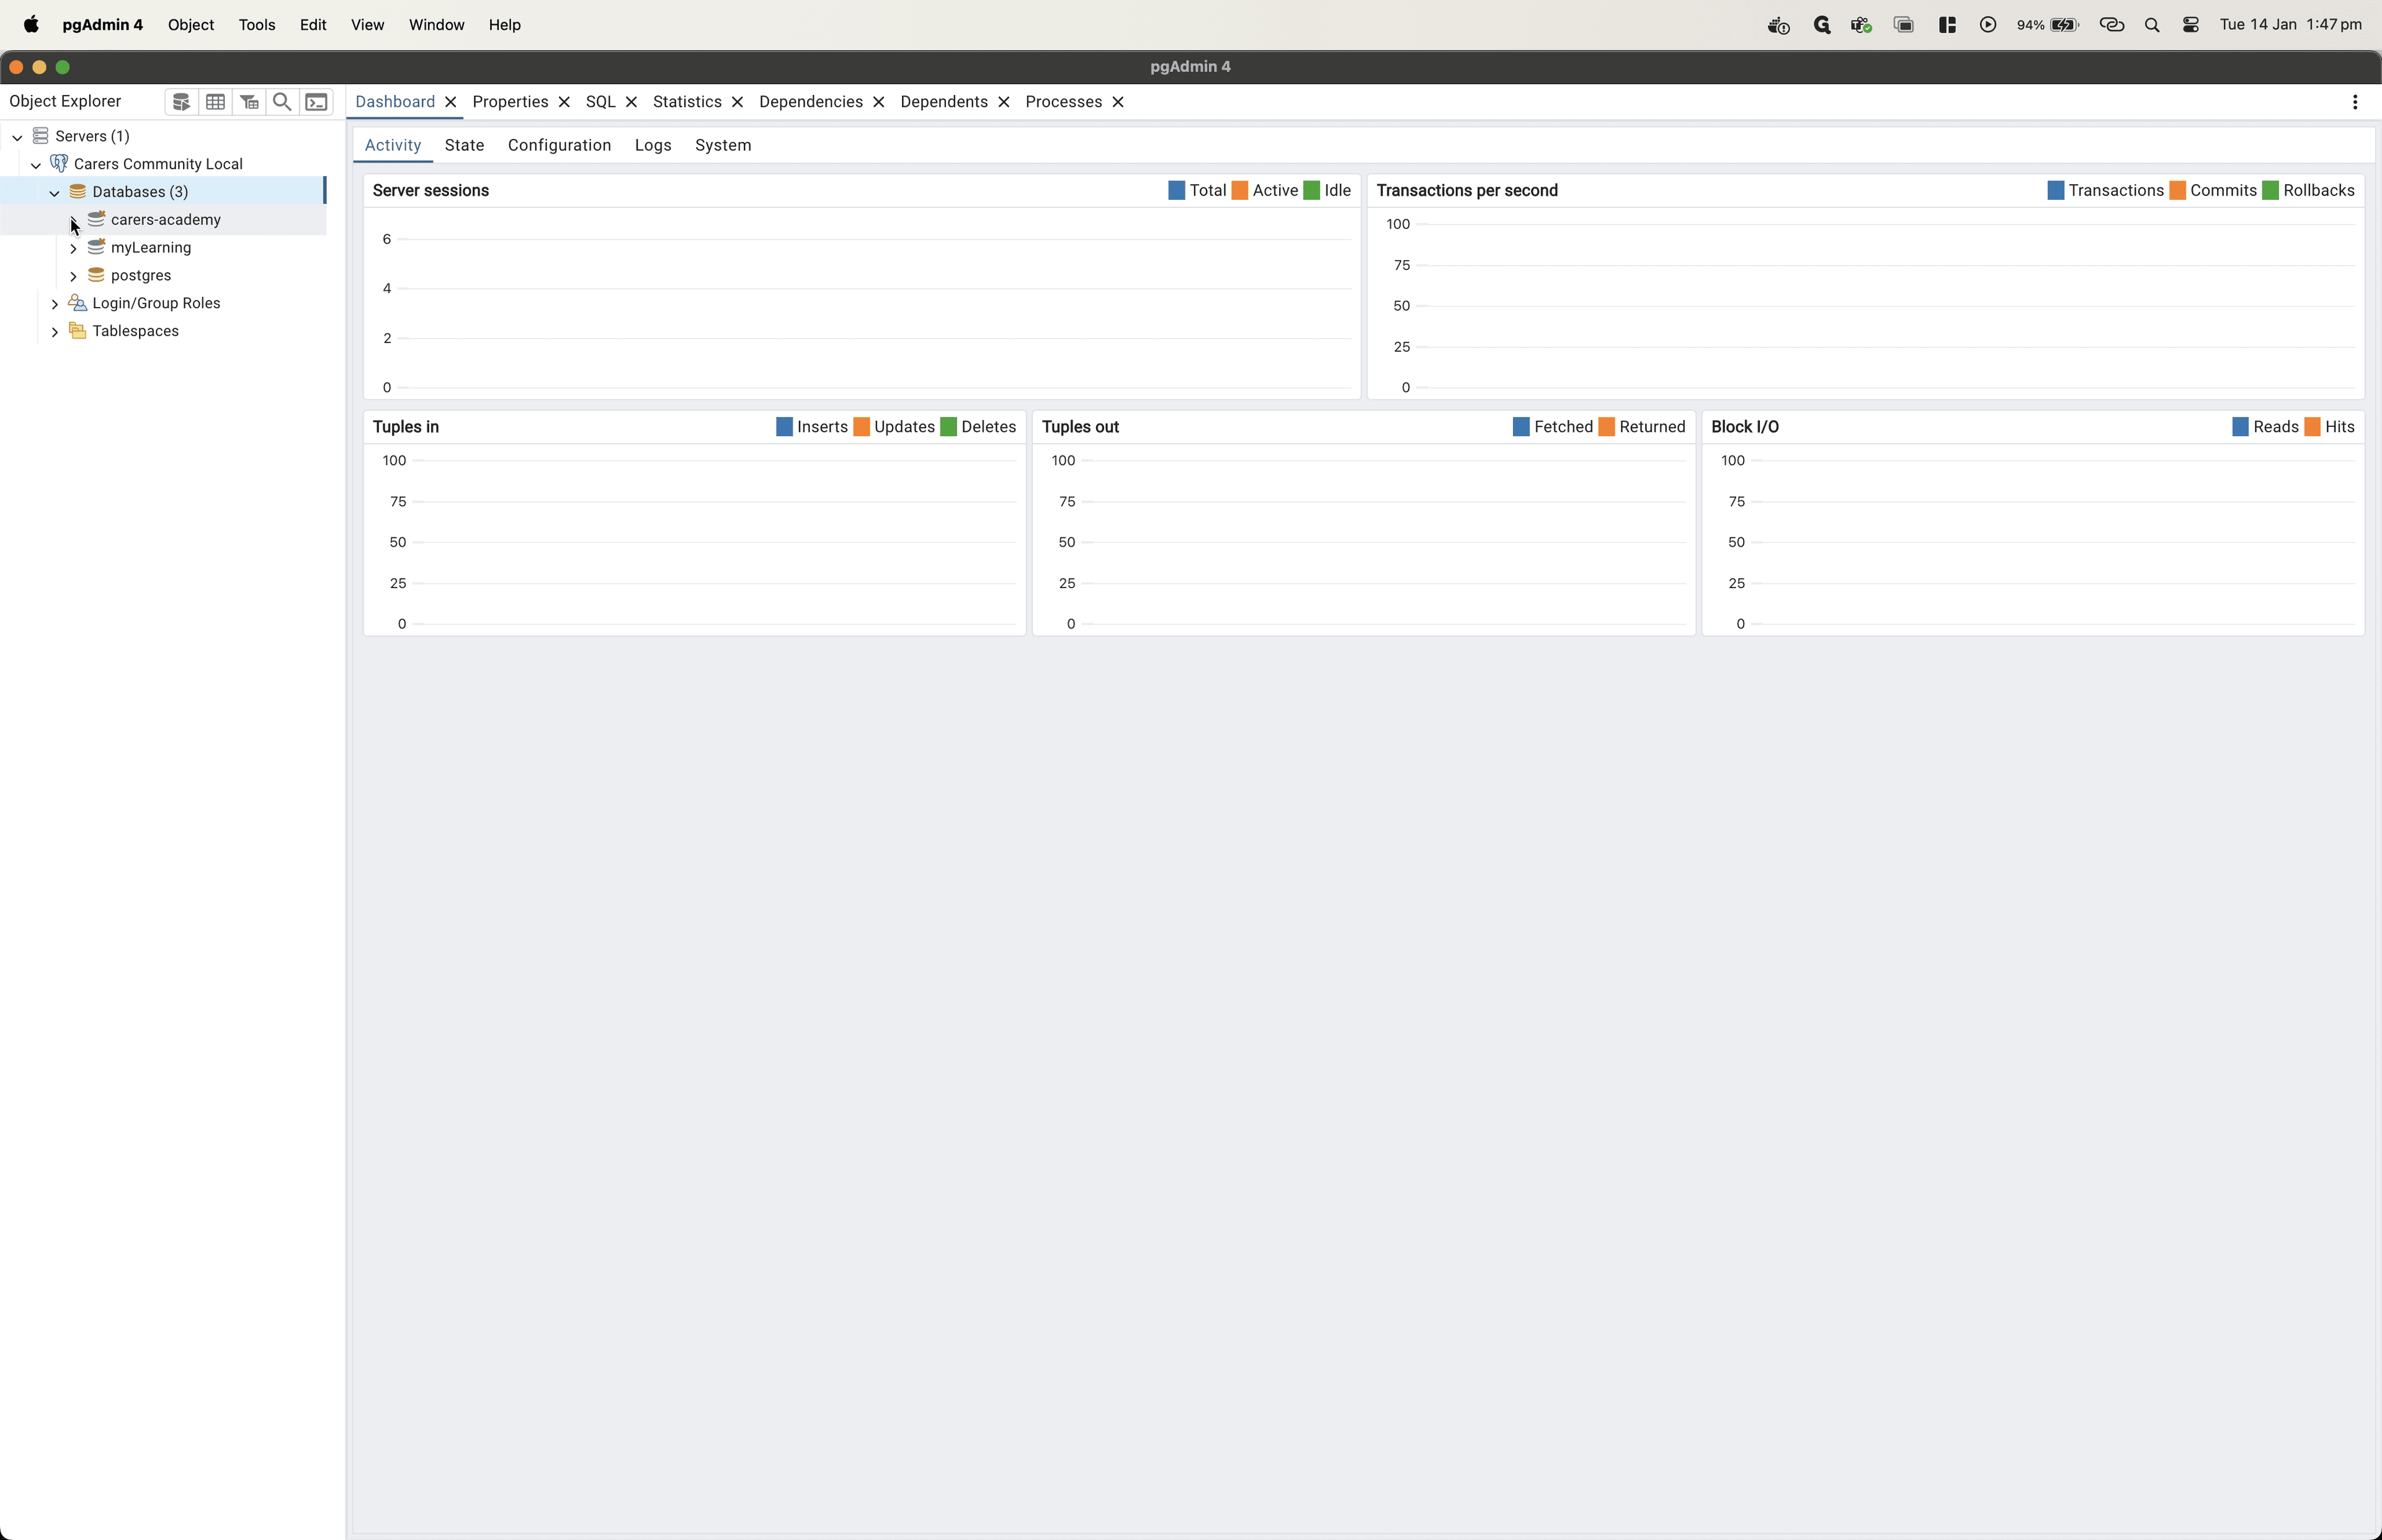Close the Properties tab
The height and width of the screenshot is (1540, 2382).
[x=564, y=102]
